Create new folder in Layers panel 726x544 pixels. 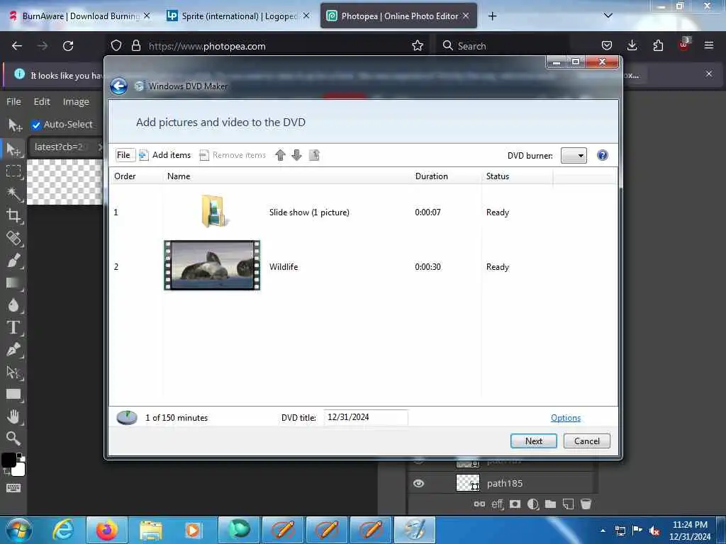click(550, 504)
